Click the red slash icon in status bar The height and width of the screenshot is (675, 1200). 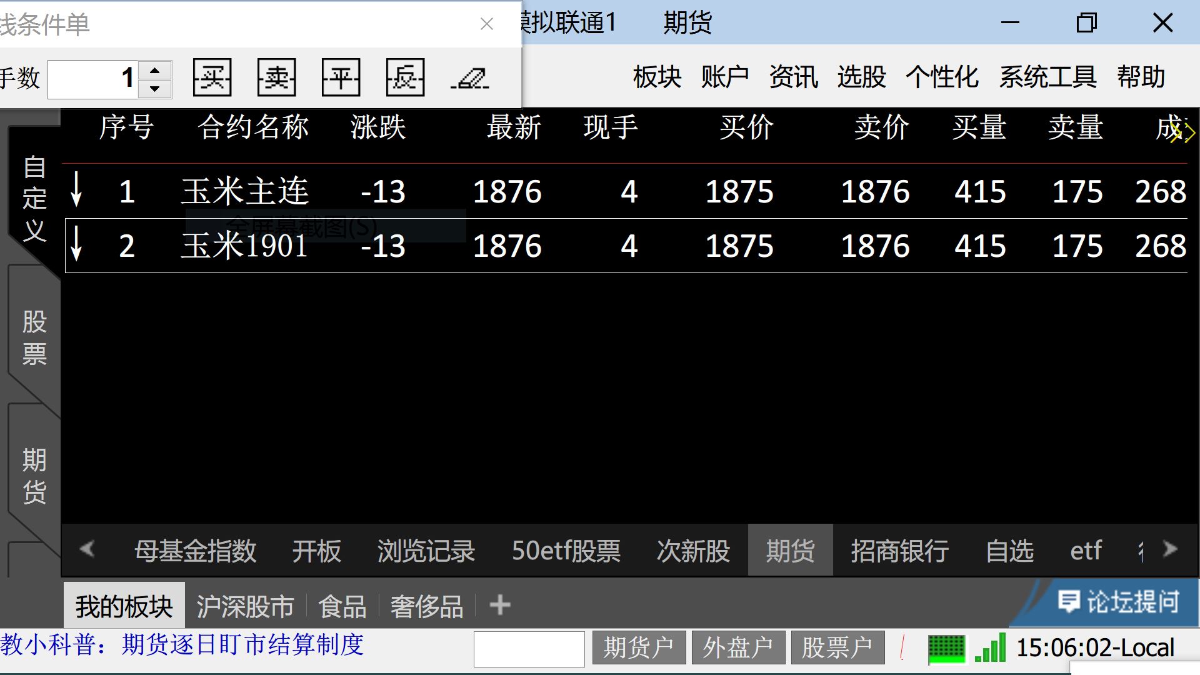click(x=902, y=647)
